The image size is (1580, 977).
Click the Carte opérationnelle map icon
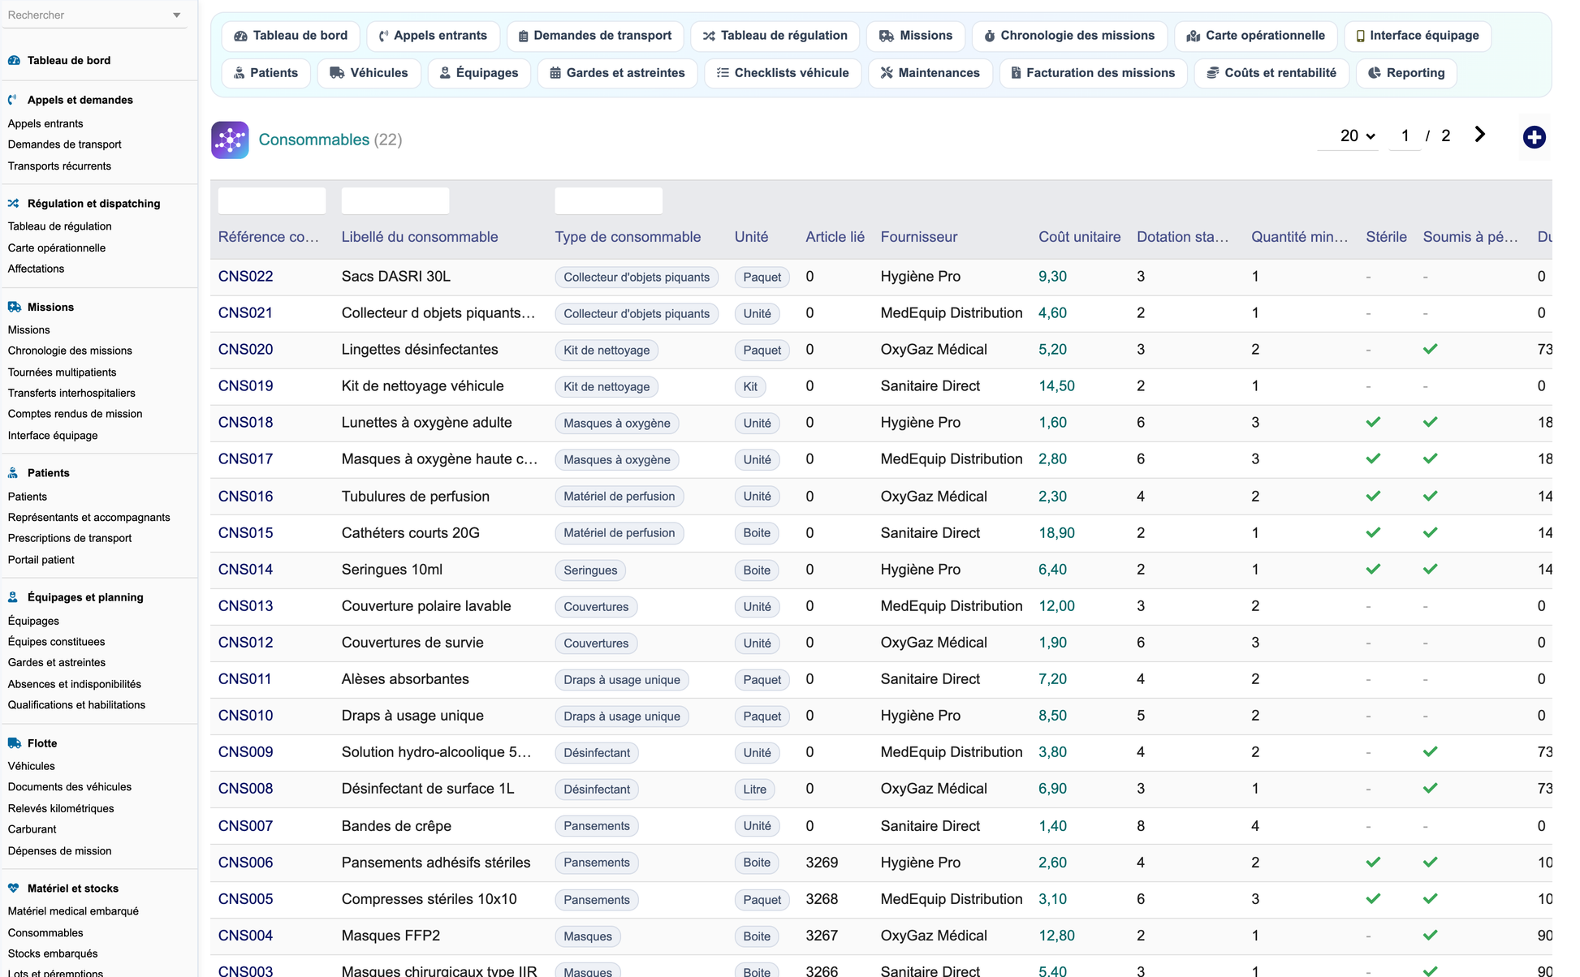click(1194, 36)
